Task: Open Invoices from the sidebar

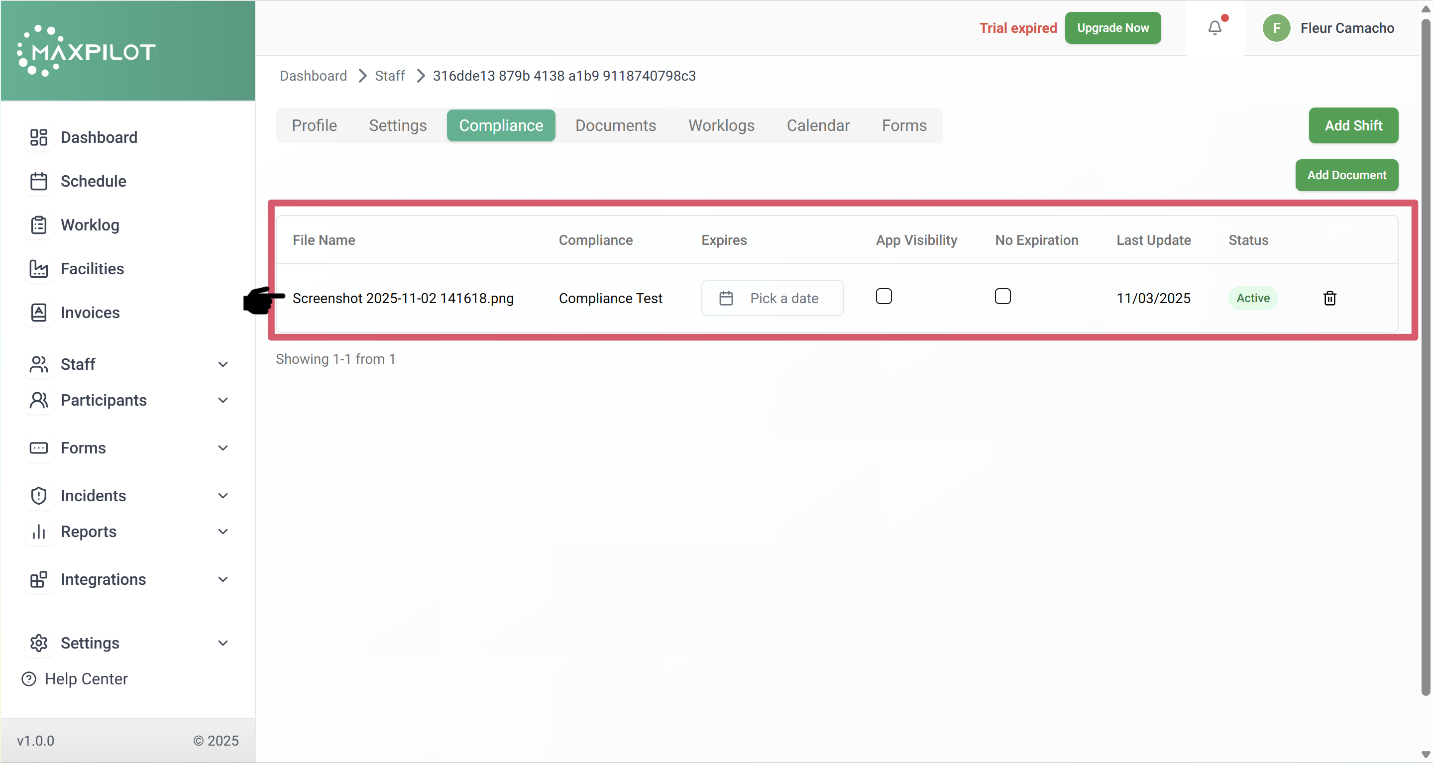Action: click(90, 313)
